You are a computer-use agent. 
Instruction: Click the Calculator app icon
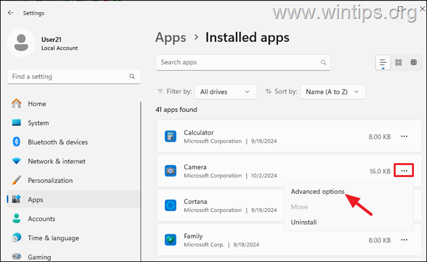tap(170, 136)
